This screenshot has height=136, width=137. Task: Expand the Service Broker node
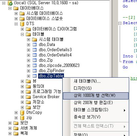coord(22,97)
